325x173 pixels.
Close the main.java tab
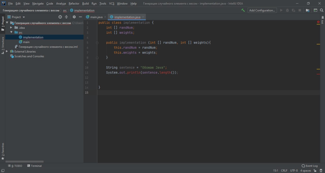coord(105,17)
